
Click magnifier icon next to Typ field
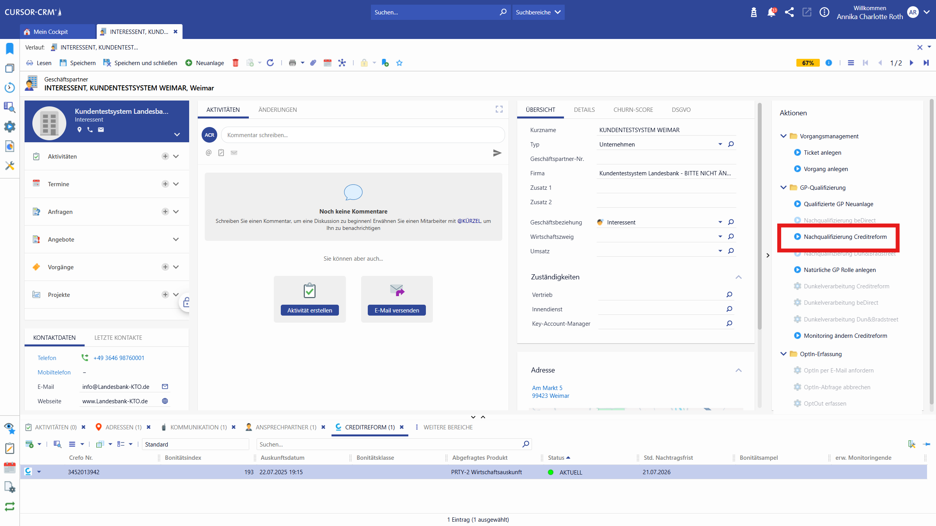tap(731, 144)
